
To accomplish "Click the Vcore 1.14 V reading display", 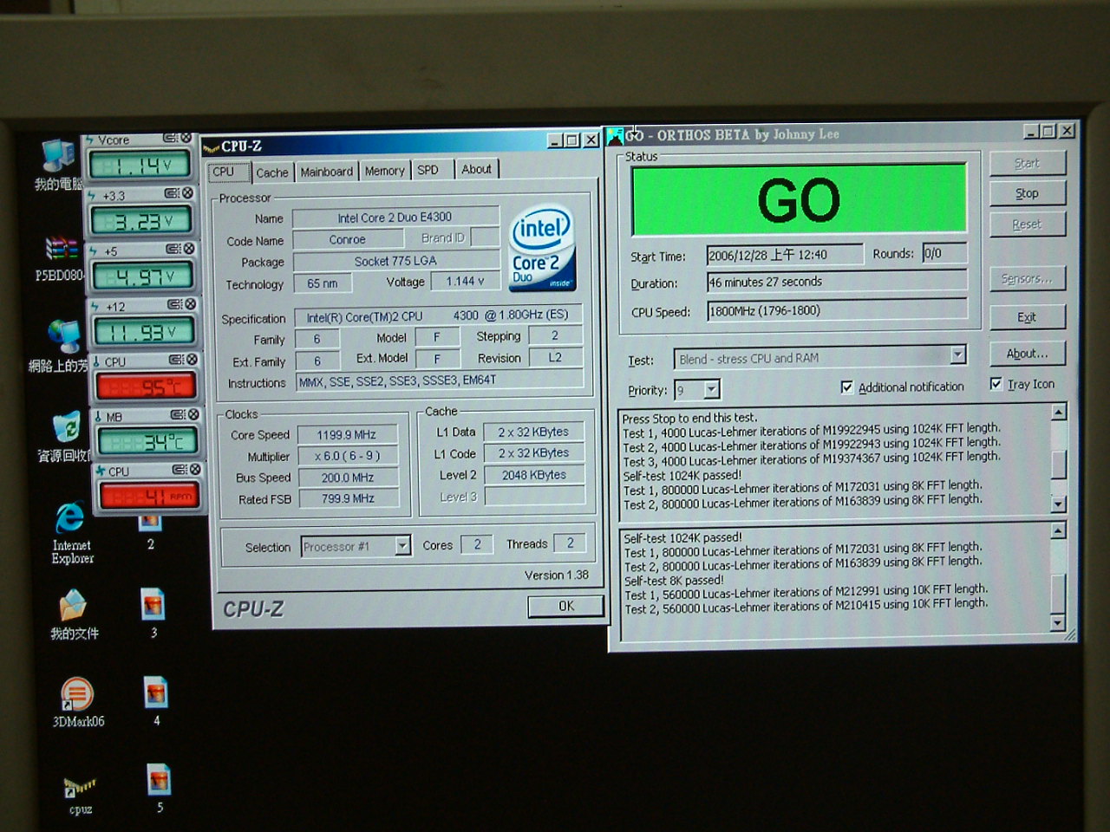I will 139,165.
